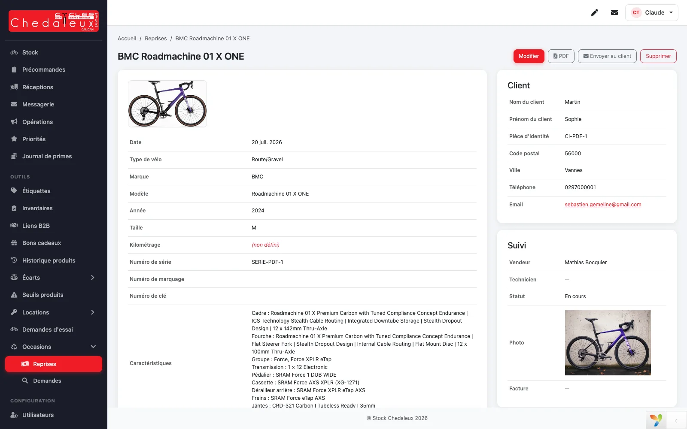Open the Stock menu item
This screenshot has width=687, height=429.
pyautogui.click(x=54, y=52)
